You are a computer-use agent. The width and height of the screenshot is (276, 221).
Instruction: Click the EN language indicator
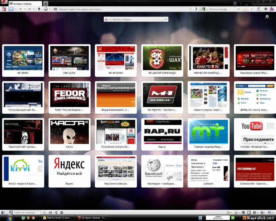[200, 218]
